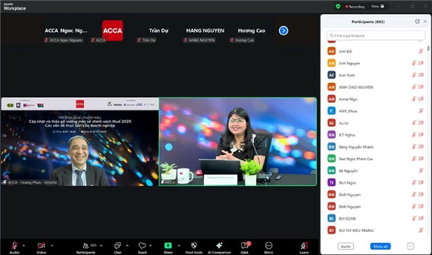
Task: Click the Mute all button
Action: pyautogui.click(x=380, y=246)
